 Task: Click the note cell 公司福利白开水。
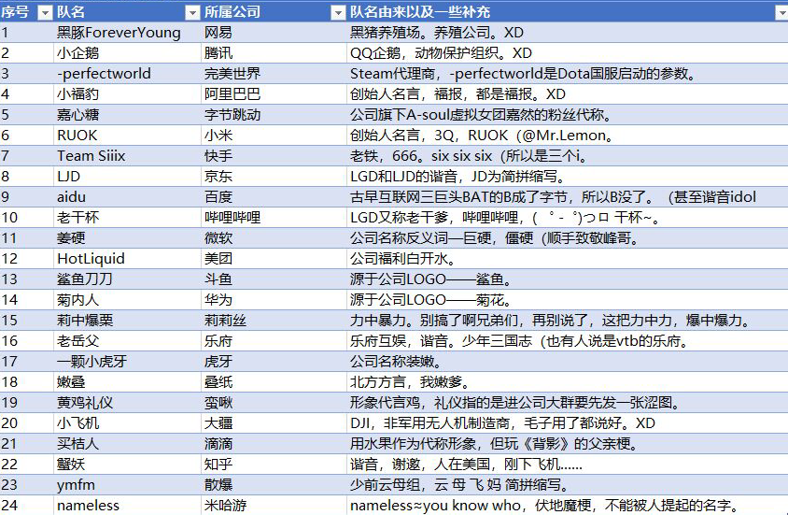pos(568,259)
